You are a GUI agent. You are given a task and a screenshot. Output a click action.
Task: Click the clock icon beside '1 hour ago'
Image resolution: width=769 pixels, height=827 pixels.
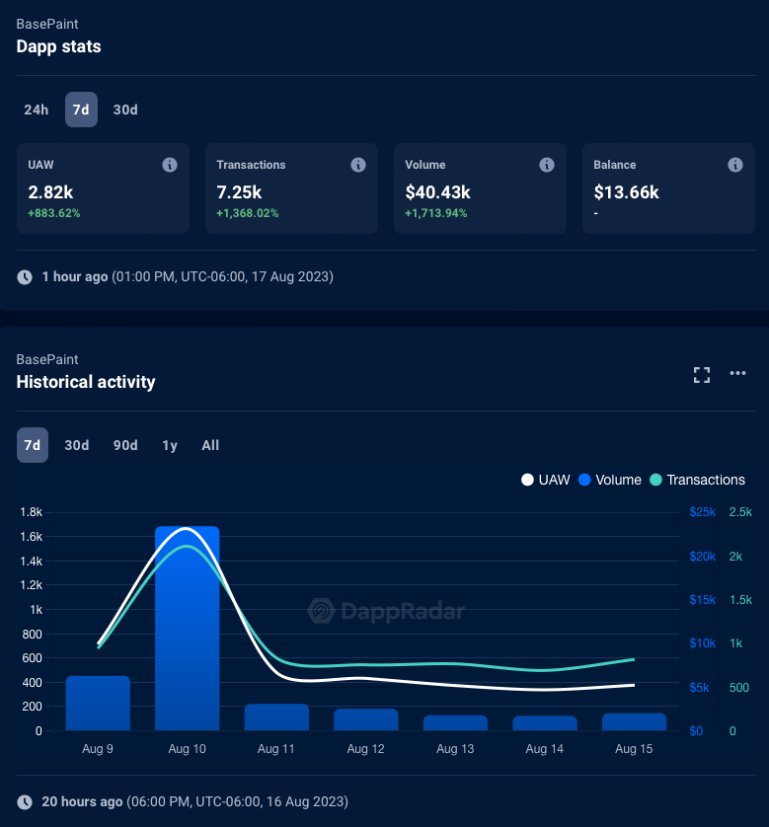click(25, 277)
